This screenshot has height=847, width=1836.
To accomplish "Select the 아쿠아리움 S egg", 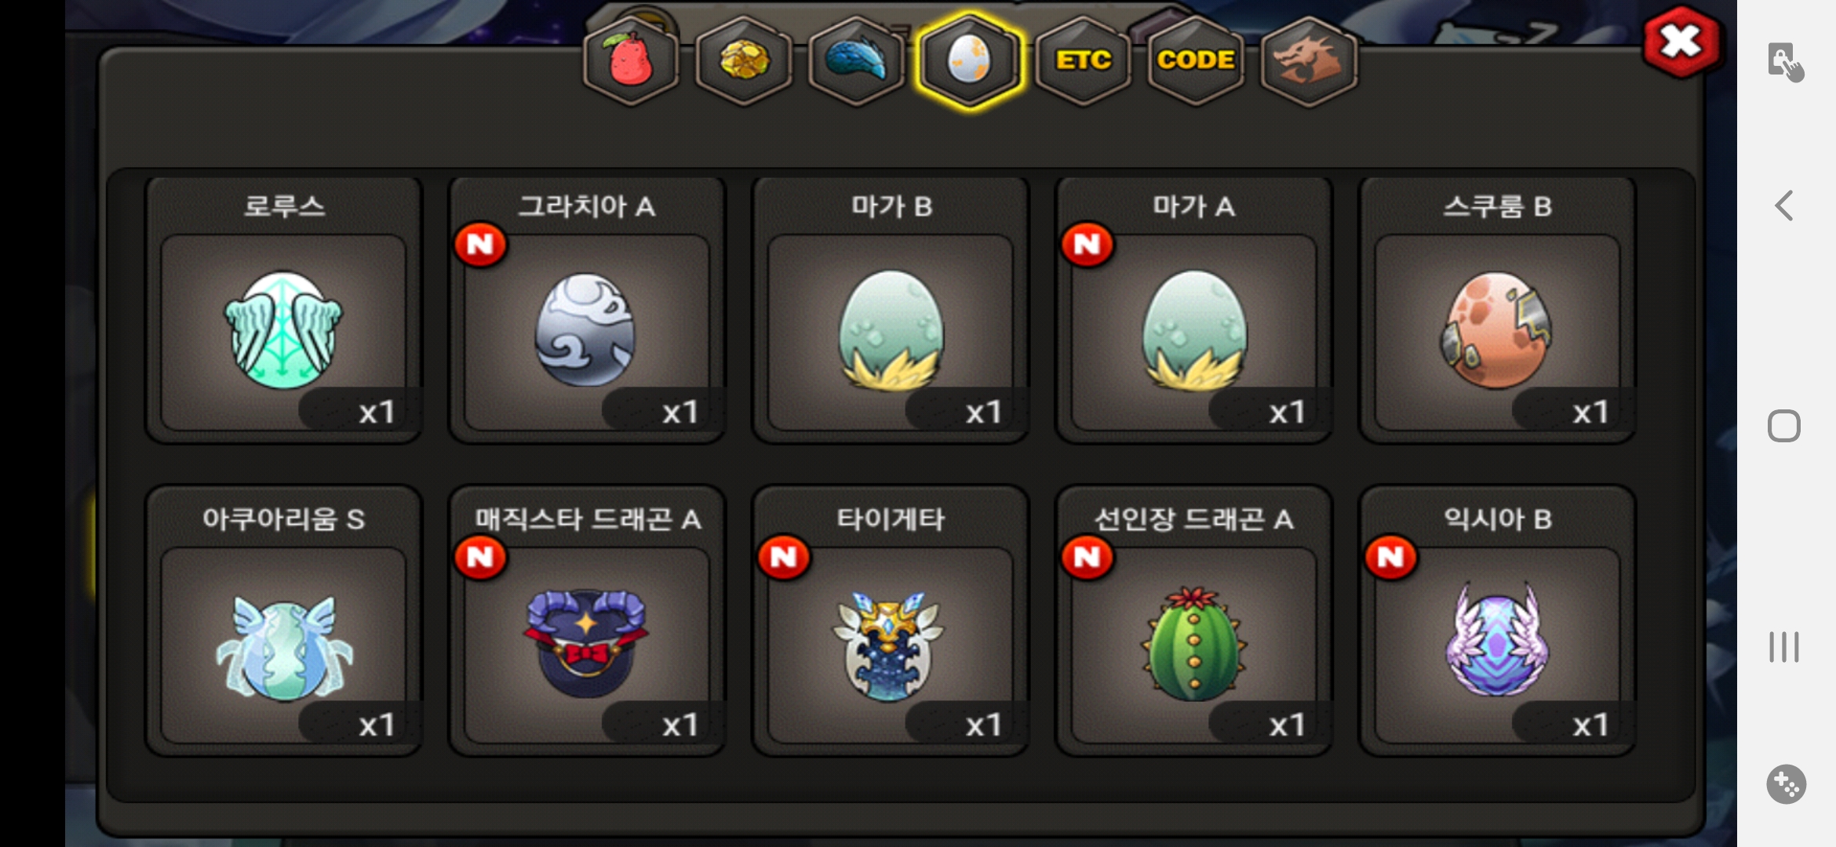I will [284, 621].
